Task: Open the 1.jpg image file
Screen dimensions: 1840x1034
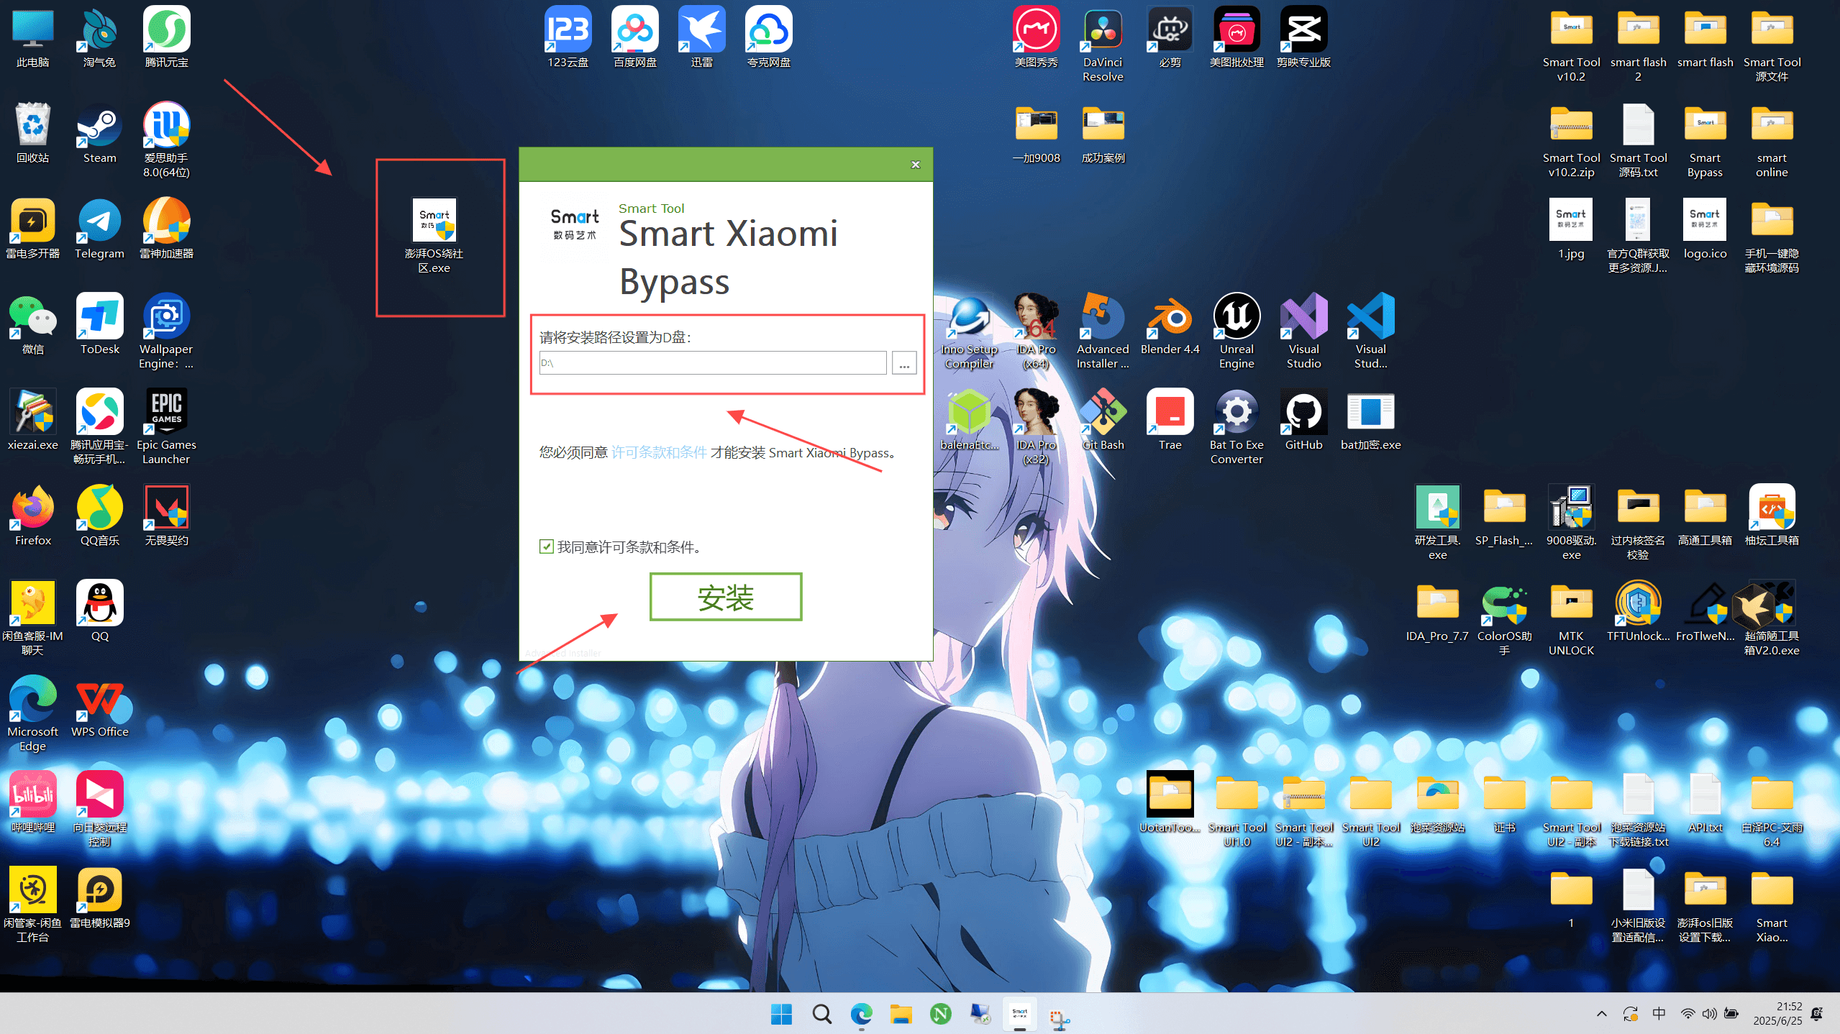Action: tap(1571, 230)
